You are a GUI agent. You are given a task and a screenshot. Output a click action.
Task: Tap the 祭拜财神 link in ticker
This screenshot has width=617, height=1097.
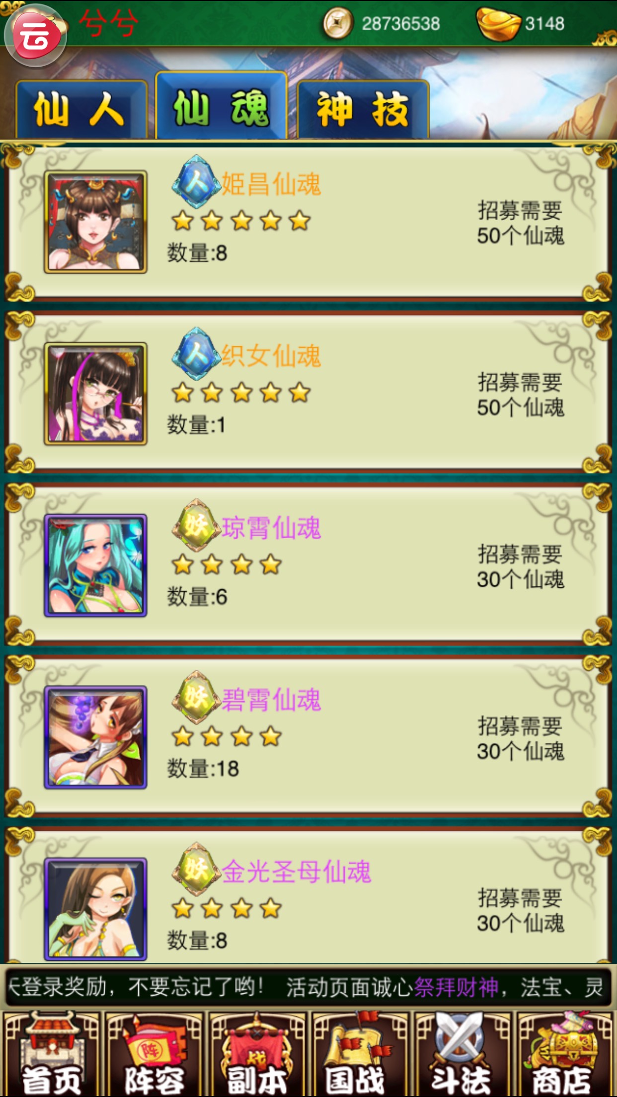tap(456, 987)
